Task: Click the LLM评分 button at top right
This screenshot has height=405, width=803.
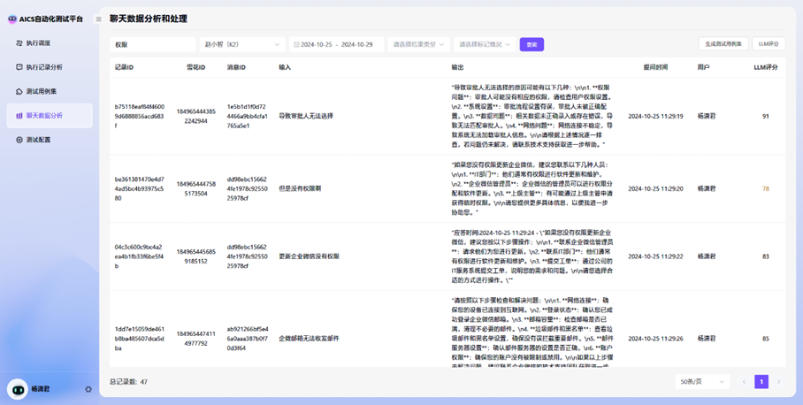Action: [x=769, y=44]
